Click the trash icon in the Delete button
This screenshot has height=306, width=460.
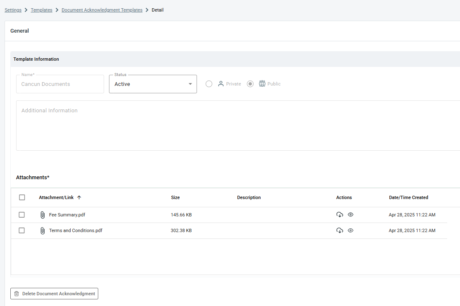pos(17,294)
